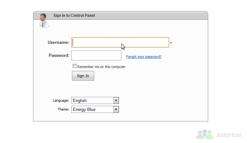Viewport: 247px width, 143px height.
Task: Click the gray panel header bar
Action: [121, 16]
